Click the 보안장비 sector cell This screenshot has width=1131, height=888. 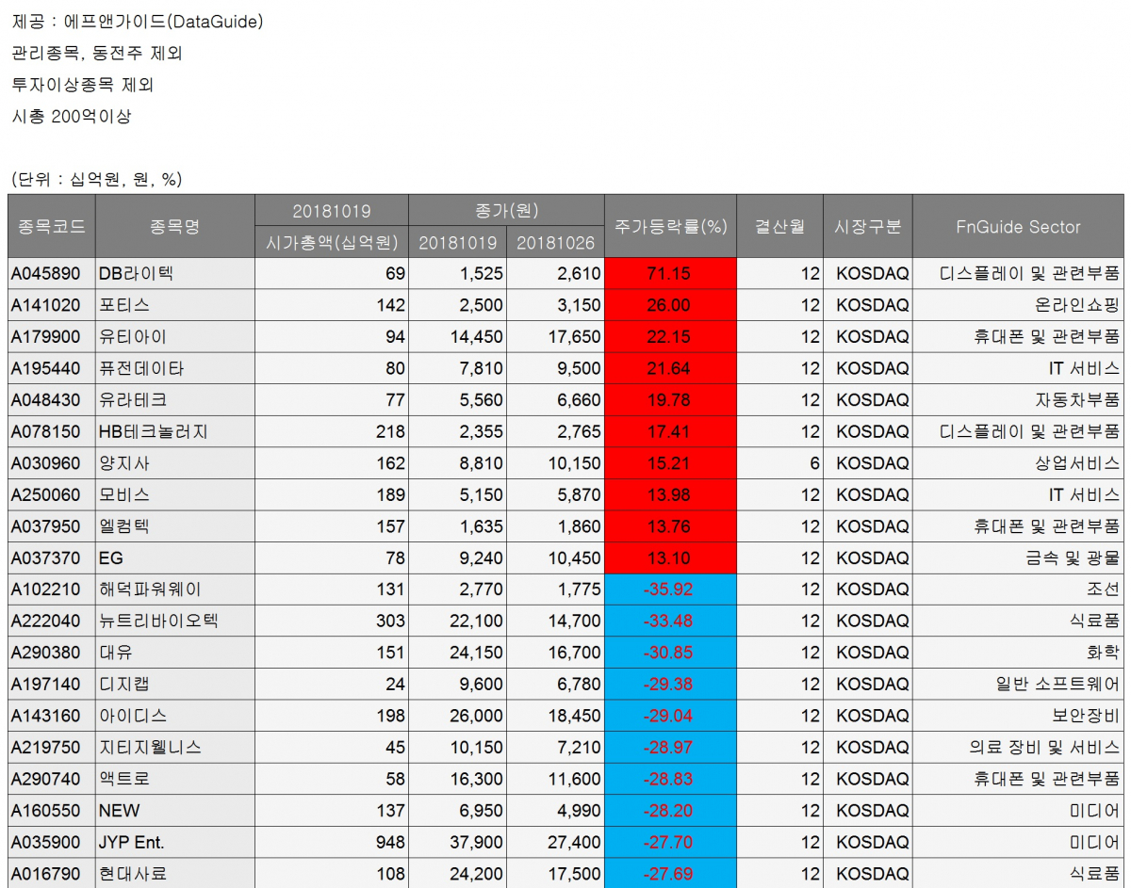click(x=1018, y=716)
